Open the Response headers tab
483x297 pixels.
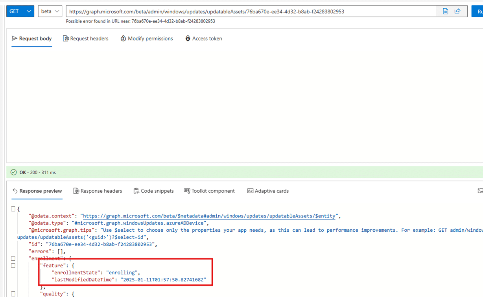tap(98, 191)
